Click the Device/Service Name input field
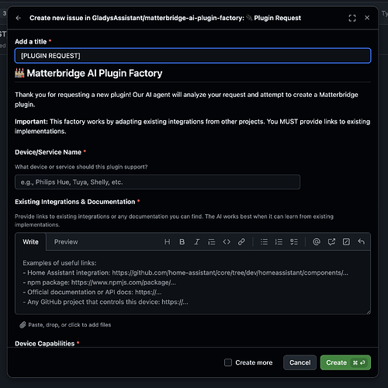Screen dimensions: 388x388 (158, 182)
